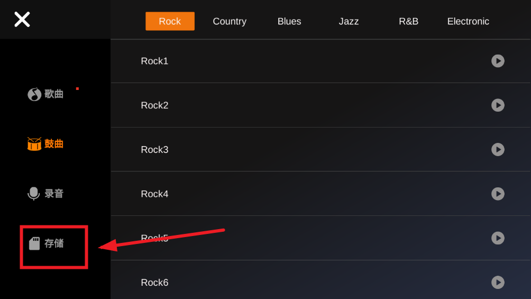Screen dimensions: 531x299
Task: Select the Rock6 list entry
Action: [x=321, y=280]
